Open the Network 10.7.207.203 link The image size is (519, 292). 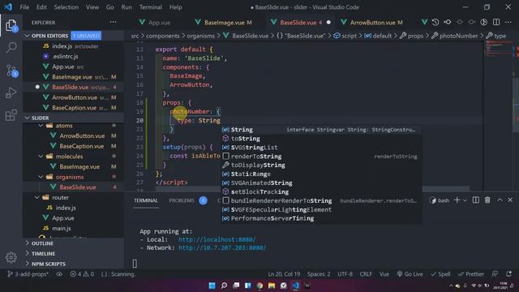[x=222, y=247]
